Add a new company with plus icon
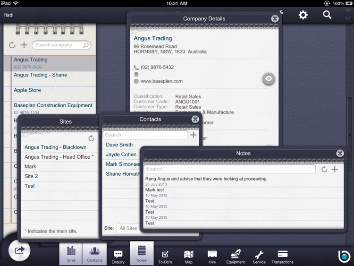This screenshot has width=354, height=266. point(24,45)
